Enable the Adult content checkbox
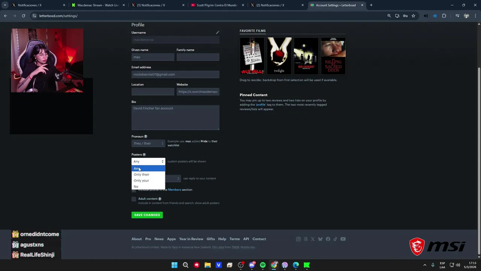 pyautogui.click(x=134, y=199)
